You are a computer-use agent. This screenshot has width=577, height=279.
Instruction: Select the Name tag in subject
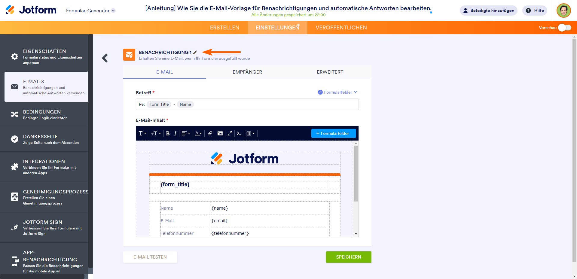tap(185, 104)
